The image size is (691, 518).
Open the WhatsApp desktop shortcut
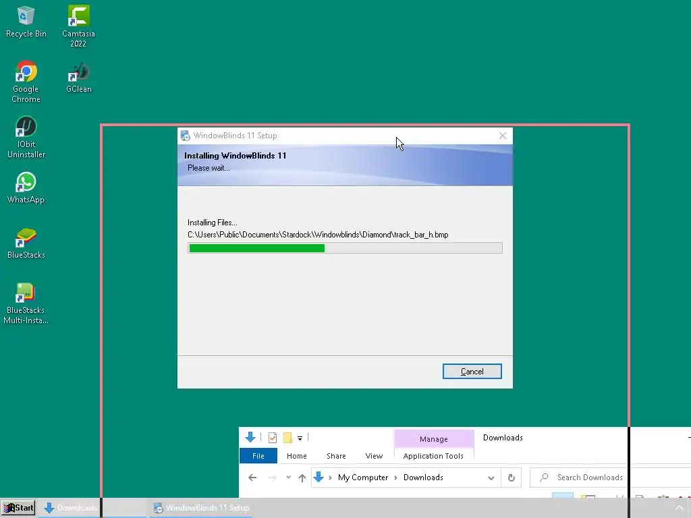coord(26,188)
